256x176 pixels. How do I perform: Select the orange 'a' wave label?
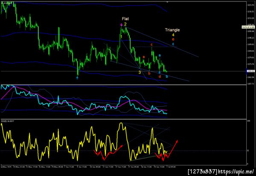(144, 57)
